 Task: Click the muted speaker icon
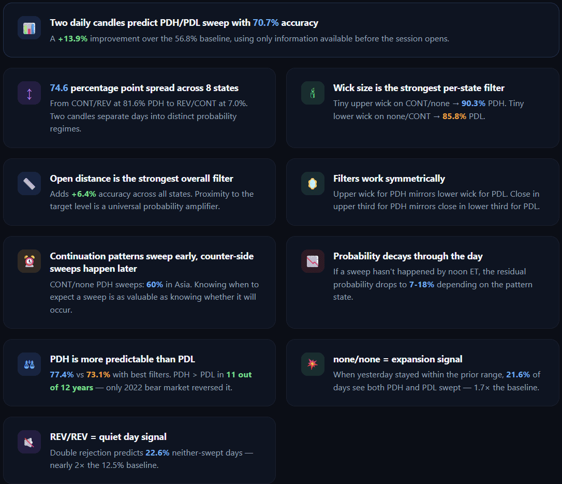29,442
